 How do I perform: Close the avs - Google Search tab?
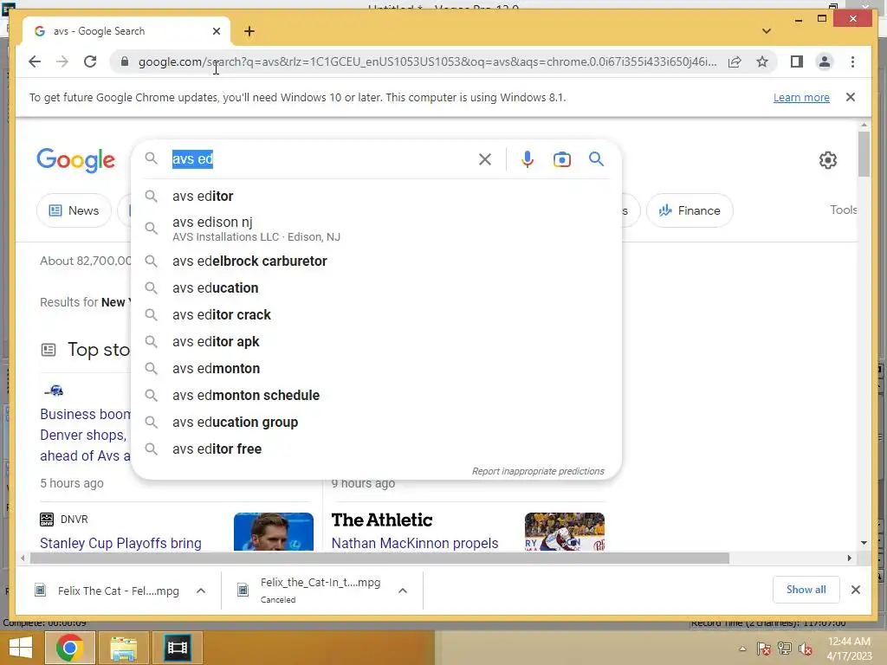click(216, 31)
